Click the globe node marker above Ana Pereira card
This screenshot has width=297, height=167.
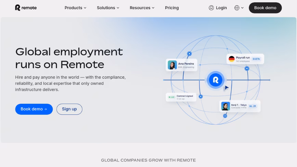[x=189, y=54]
